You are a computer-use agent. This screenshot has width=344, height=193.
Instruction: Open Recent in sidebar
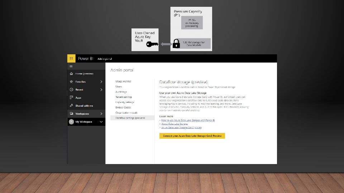(x=86, y=89)
